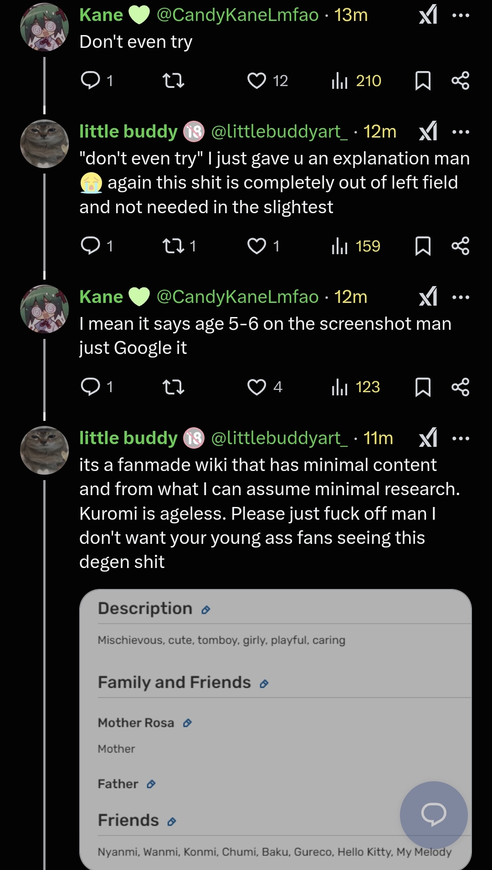The width and height of the screenshot is (492, 870).
Task: Reply to Kane's "Don't even try" tweet
Action: (91, 81)
